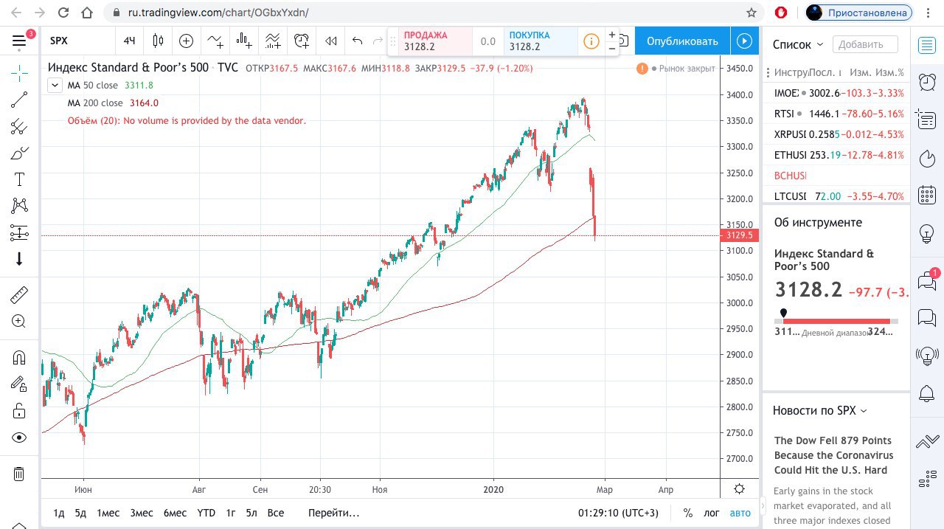
Task: Open the TradingView hamburger menu
Action: [19, 41]
